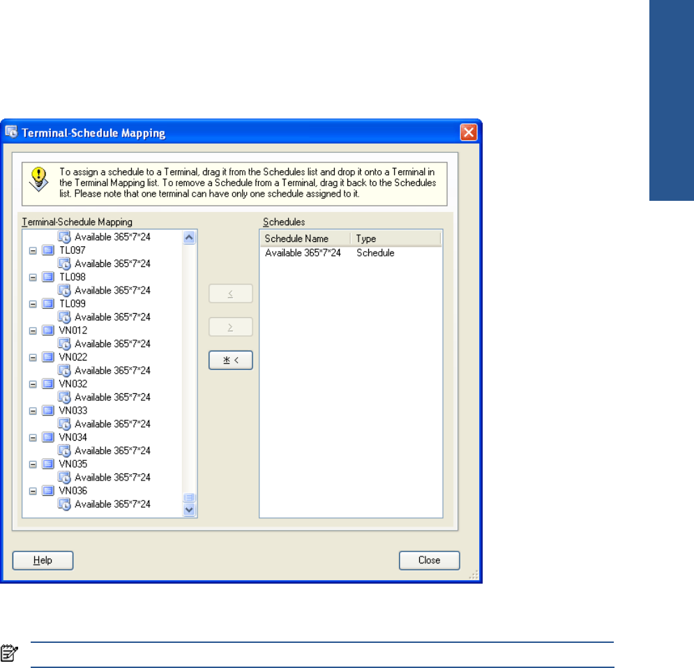The height and width of the screenshot is (668, 694).
Task: Click the Close button
Action: click(x=430, y=561)
